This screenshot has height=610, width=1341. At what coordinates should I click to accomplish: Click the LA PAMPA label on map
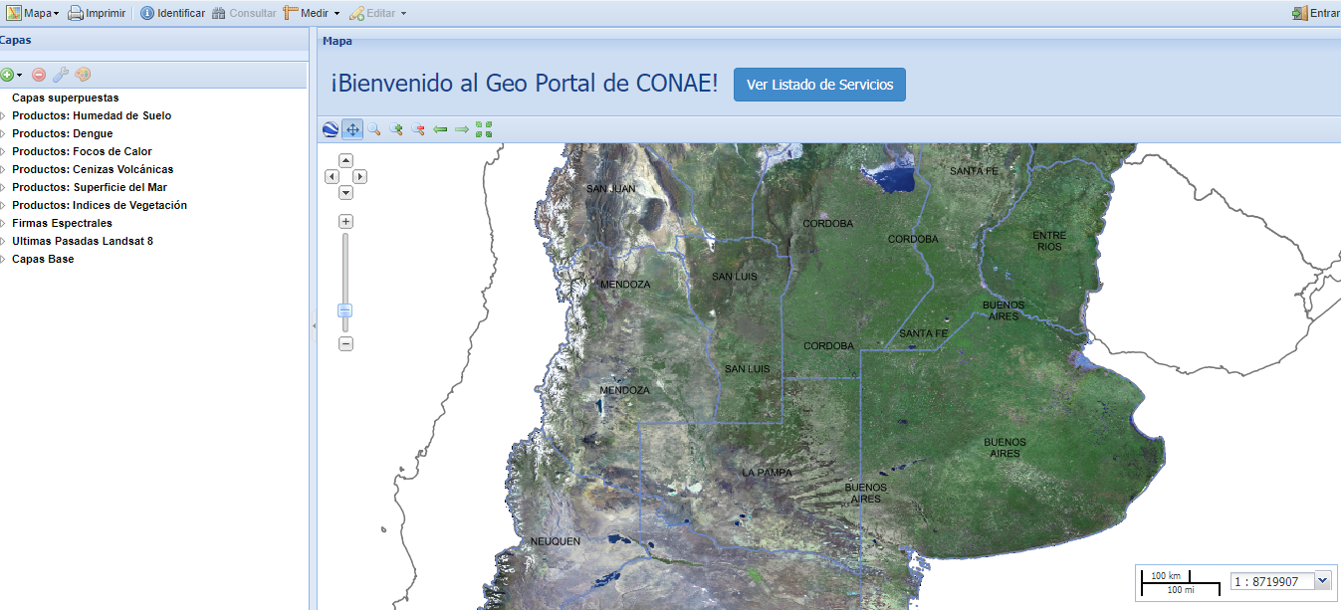coord(767,473)
